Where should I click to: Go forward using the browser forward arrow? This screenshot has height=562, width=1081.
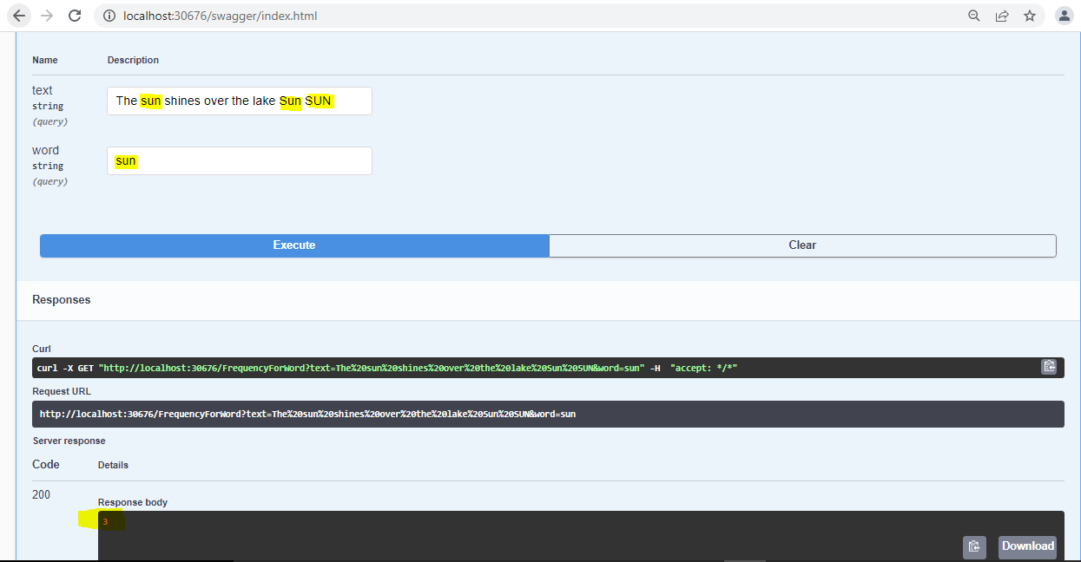pyautogui.click(x=47, y=16)
